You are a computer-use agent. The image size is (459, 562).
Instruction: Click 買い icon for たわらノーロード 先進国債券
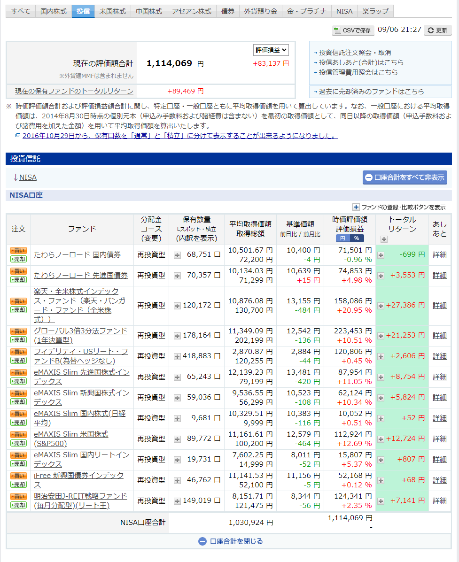click(x=18, y=271)
